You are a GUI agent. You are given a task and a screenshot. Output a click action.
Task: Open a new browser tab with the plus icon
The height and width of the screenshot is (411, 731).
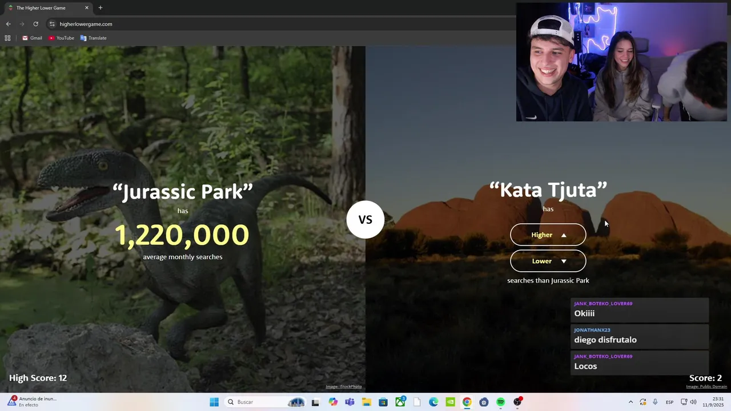pyautogui.click(x=101, y=8)
